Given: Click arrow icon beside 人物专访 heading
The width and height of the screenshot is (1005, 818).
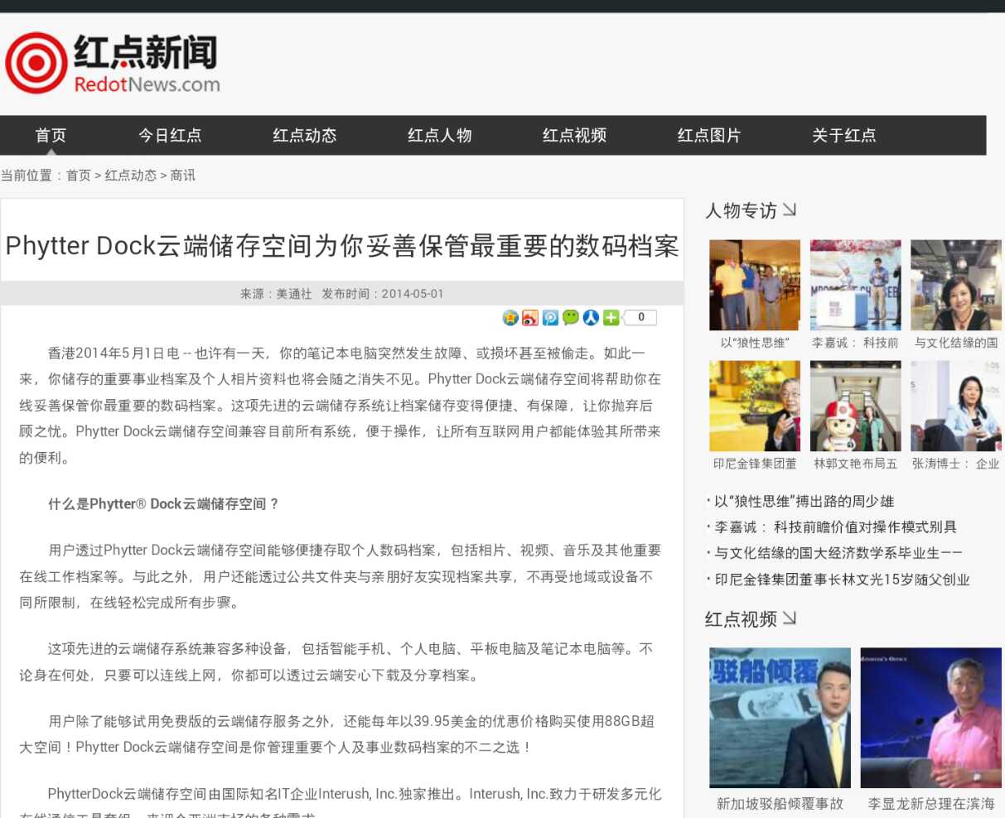Looking at the screenshot, I should click(790, 209).
